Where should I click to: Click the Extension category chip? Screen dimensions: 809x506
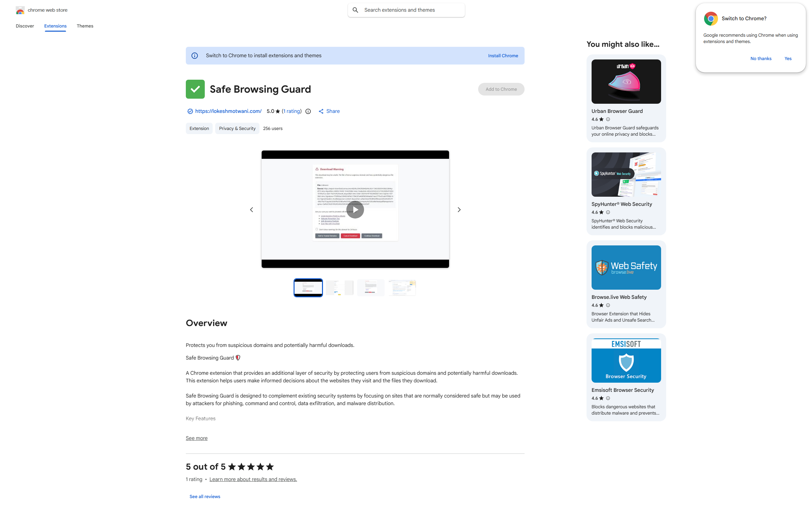[199, 128]
